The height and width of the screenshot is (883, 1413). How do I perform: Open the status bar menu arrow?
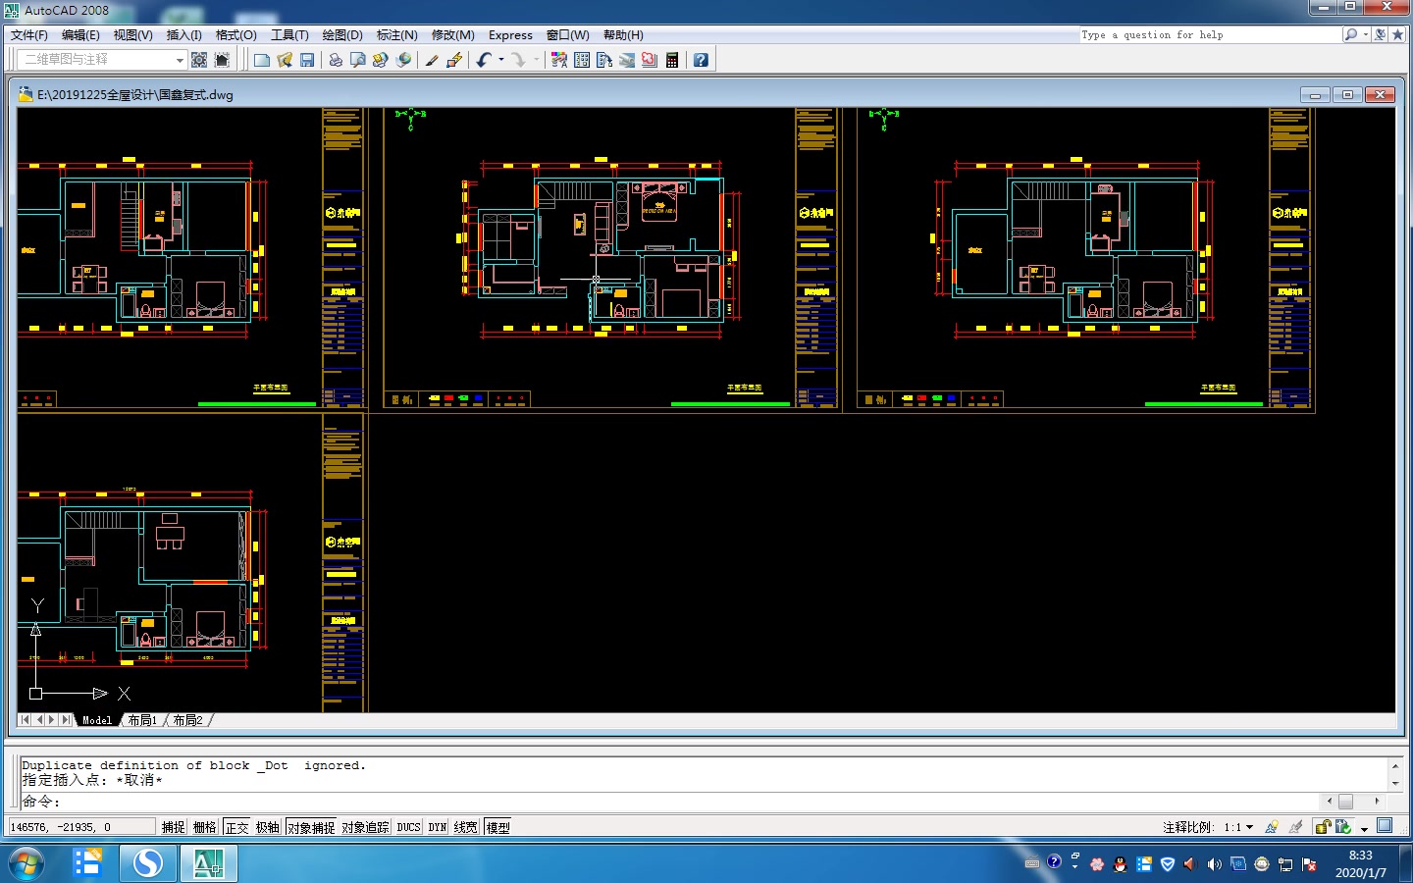pos(1364,828)
